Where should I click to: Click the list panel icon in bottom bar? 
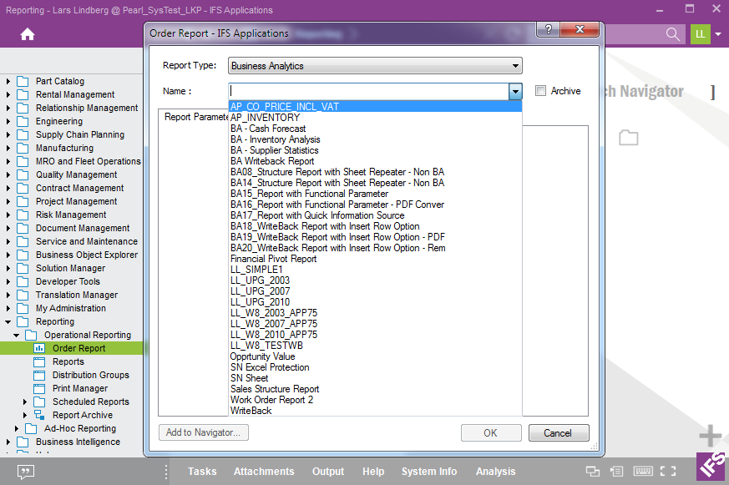[x=617, y=472]
